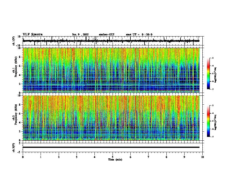Click time axis tick label "9"
Viewport: 228px width, 176px height.
coord(184,157)
